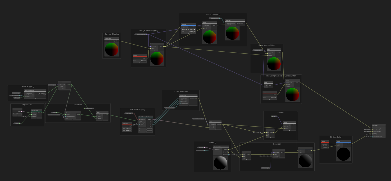Select the useAffine property pill
The image size is (391, 181).
(52, 85)
